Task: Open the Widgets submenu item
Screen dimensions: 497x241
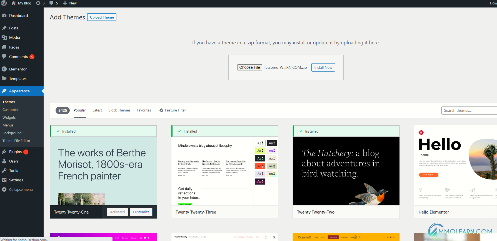Action: point(9,117)
